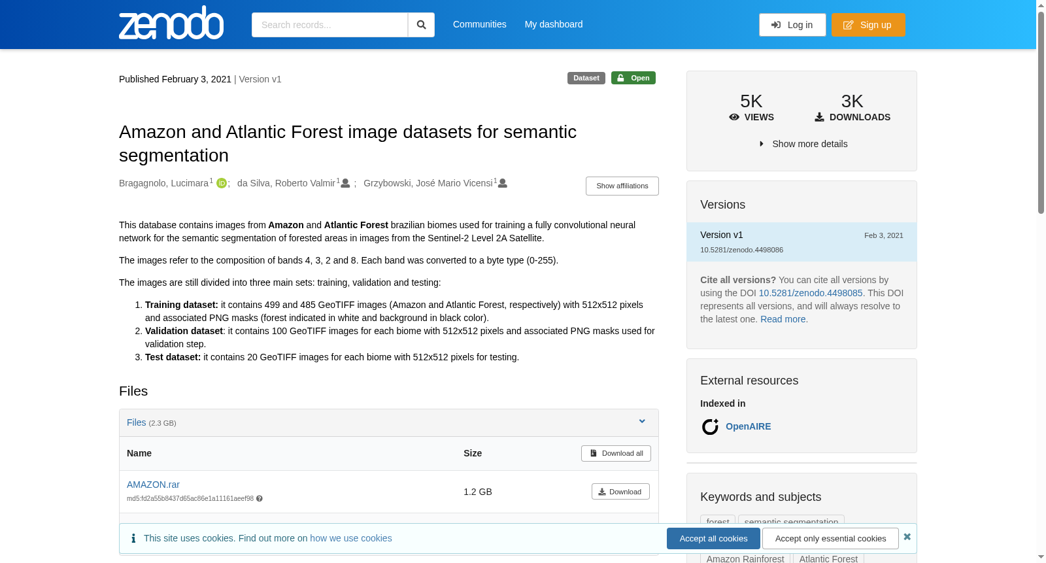Click the semantic segmentation keyword tag

tap(791, 521)
